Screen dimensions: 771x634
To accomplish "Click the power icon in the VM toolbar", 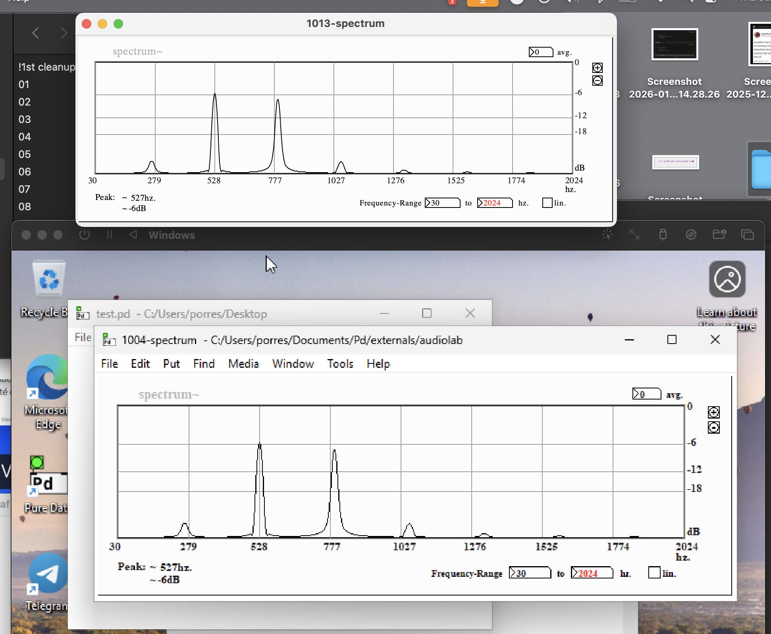I will (x=85, y=234).
